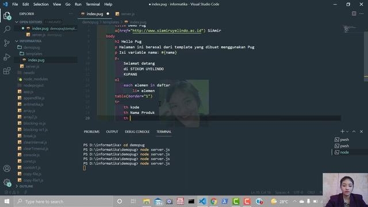
Task: Open the weather widget showing 28°C
Action: point(279,201)
